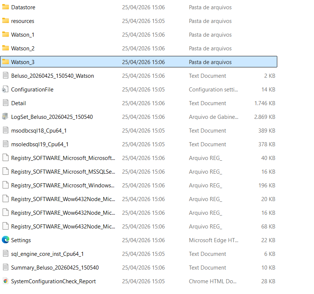
Task: Select the file name "msoledbsql19_Cpu64_1"
Action: [40, 144]
